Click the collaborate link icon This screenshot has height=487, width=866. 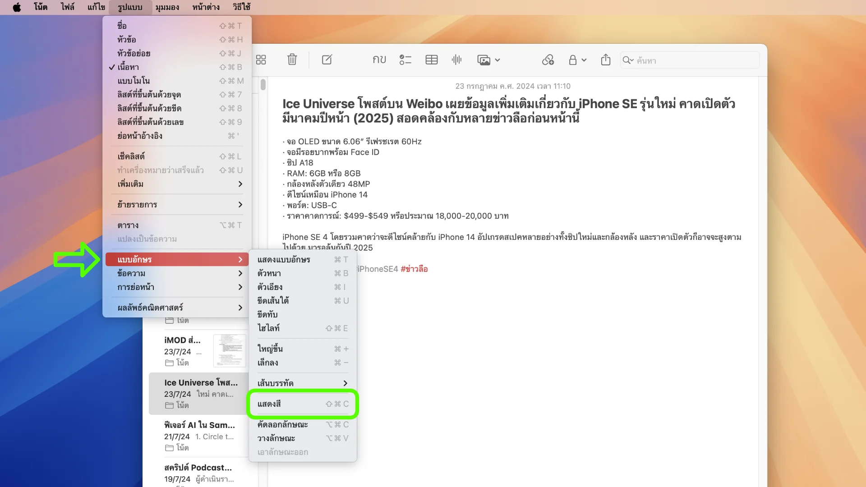click(548, 60)
